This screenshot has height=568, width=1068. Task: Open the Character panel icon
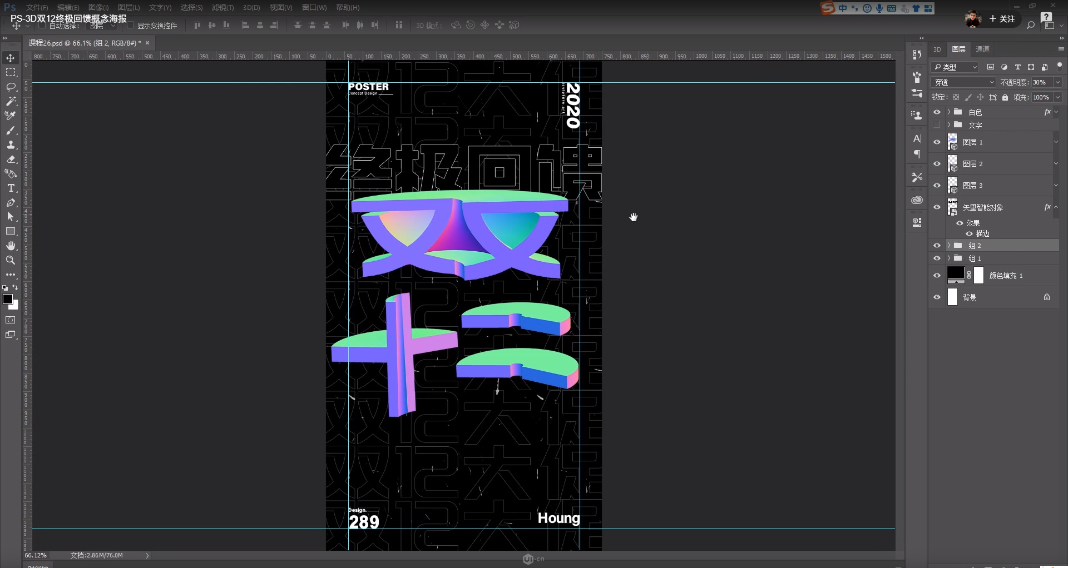click(917, 138)
